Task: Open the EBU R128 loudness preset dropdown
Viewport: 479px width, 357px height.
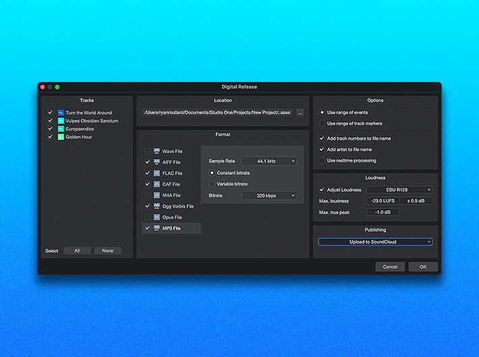Action: point(400,190)
